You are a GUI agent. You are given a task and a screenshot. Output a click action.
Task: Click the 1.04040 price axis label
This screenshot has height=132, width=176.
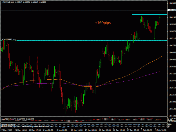tap(172, 60)
